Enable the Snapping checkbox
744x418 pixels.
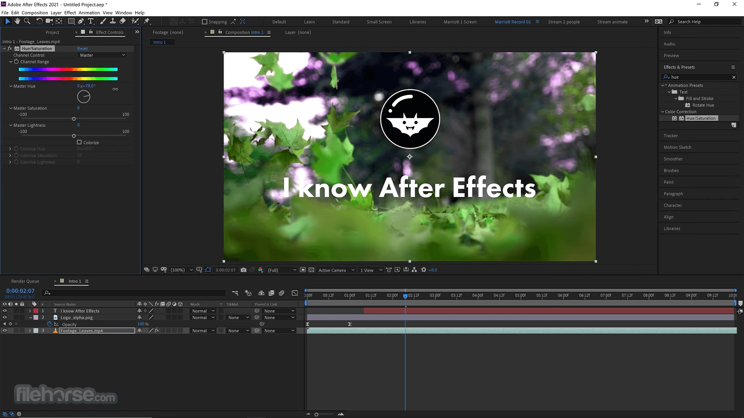(x=205, y=22)
